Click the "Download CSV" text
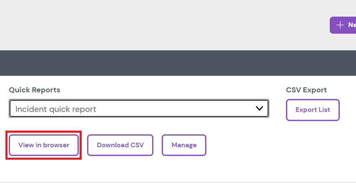 coord(120,145)
